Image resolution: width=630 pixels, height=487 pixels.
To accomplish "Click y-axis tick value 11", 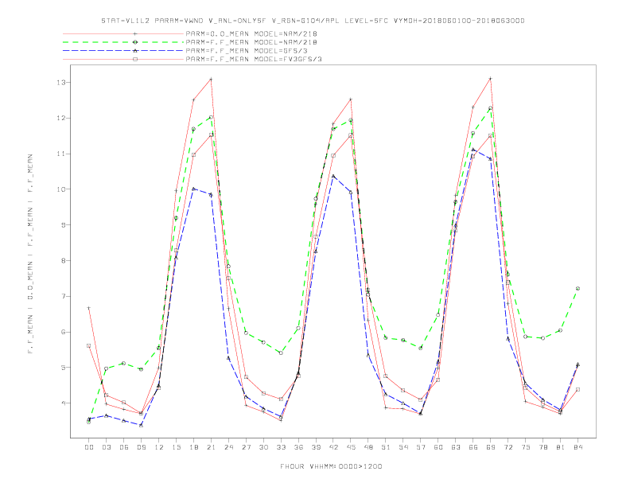I will tap(60, 154).
